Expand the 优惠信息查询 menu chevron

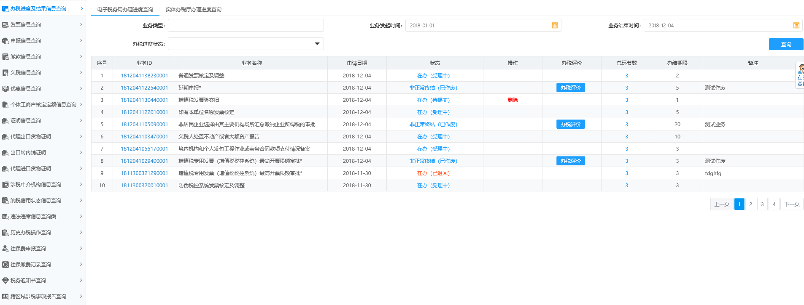81,88
